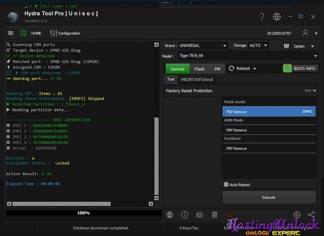Expand the Reboot dropdown menu
The width and height of the screenshot is (324, 236).
(243, 69)
